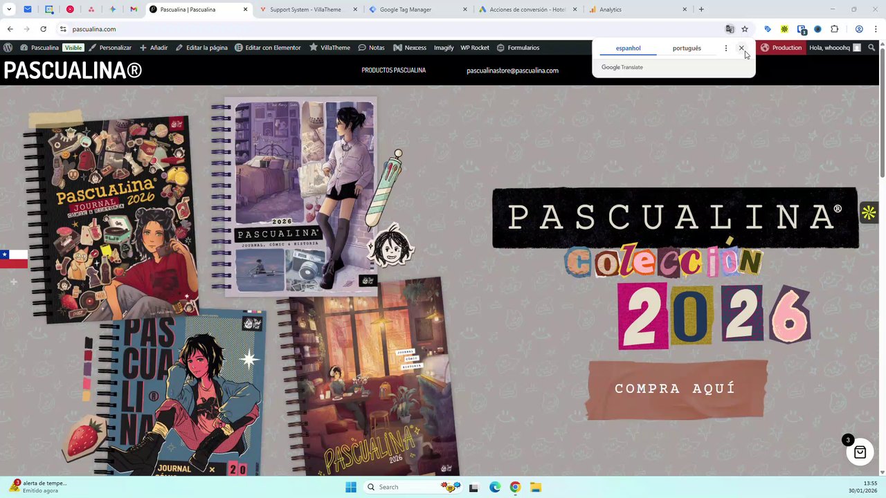This screenshot has width=886, height=498.
Task: Open the Chrome three-dot menu
Action: tap(876, 29)
